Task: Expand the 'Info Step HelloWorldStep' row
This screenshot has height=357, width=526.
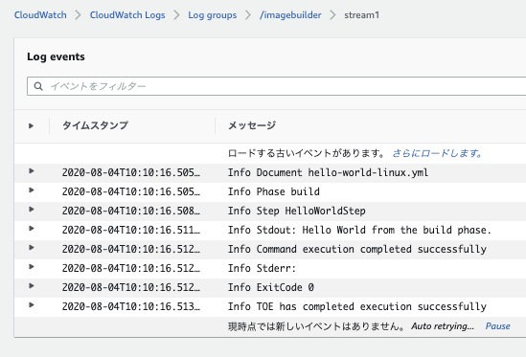Action: (32, 210)
